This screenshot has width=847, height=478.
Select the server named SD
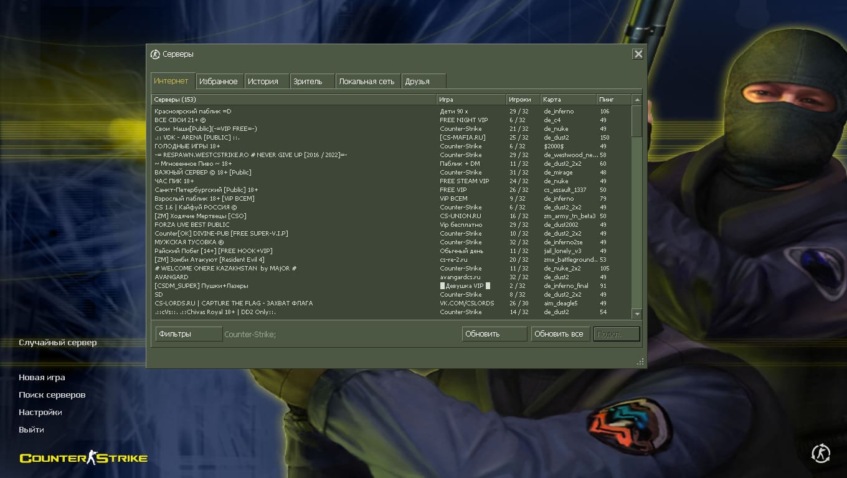click(x=392, y=295)
